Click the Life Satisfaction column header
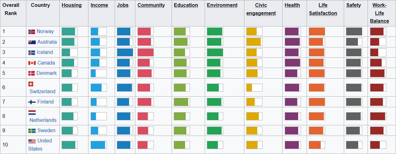The height and width of the screenshot is (154, 396). pos(323,9)
